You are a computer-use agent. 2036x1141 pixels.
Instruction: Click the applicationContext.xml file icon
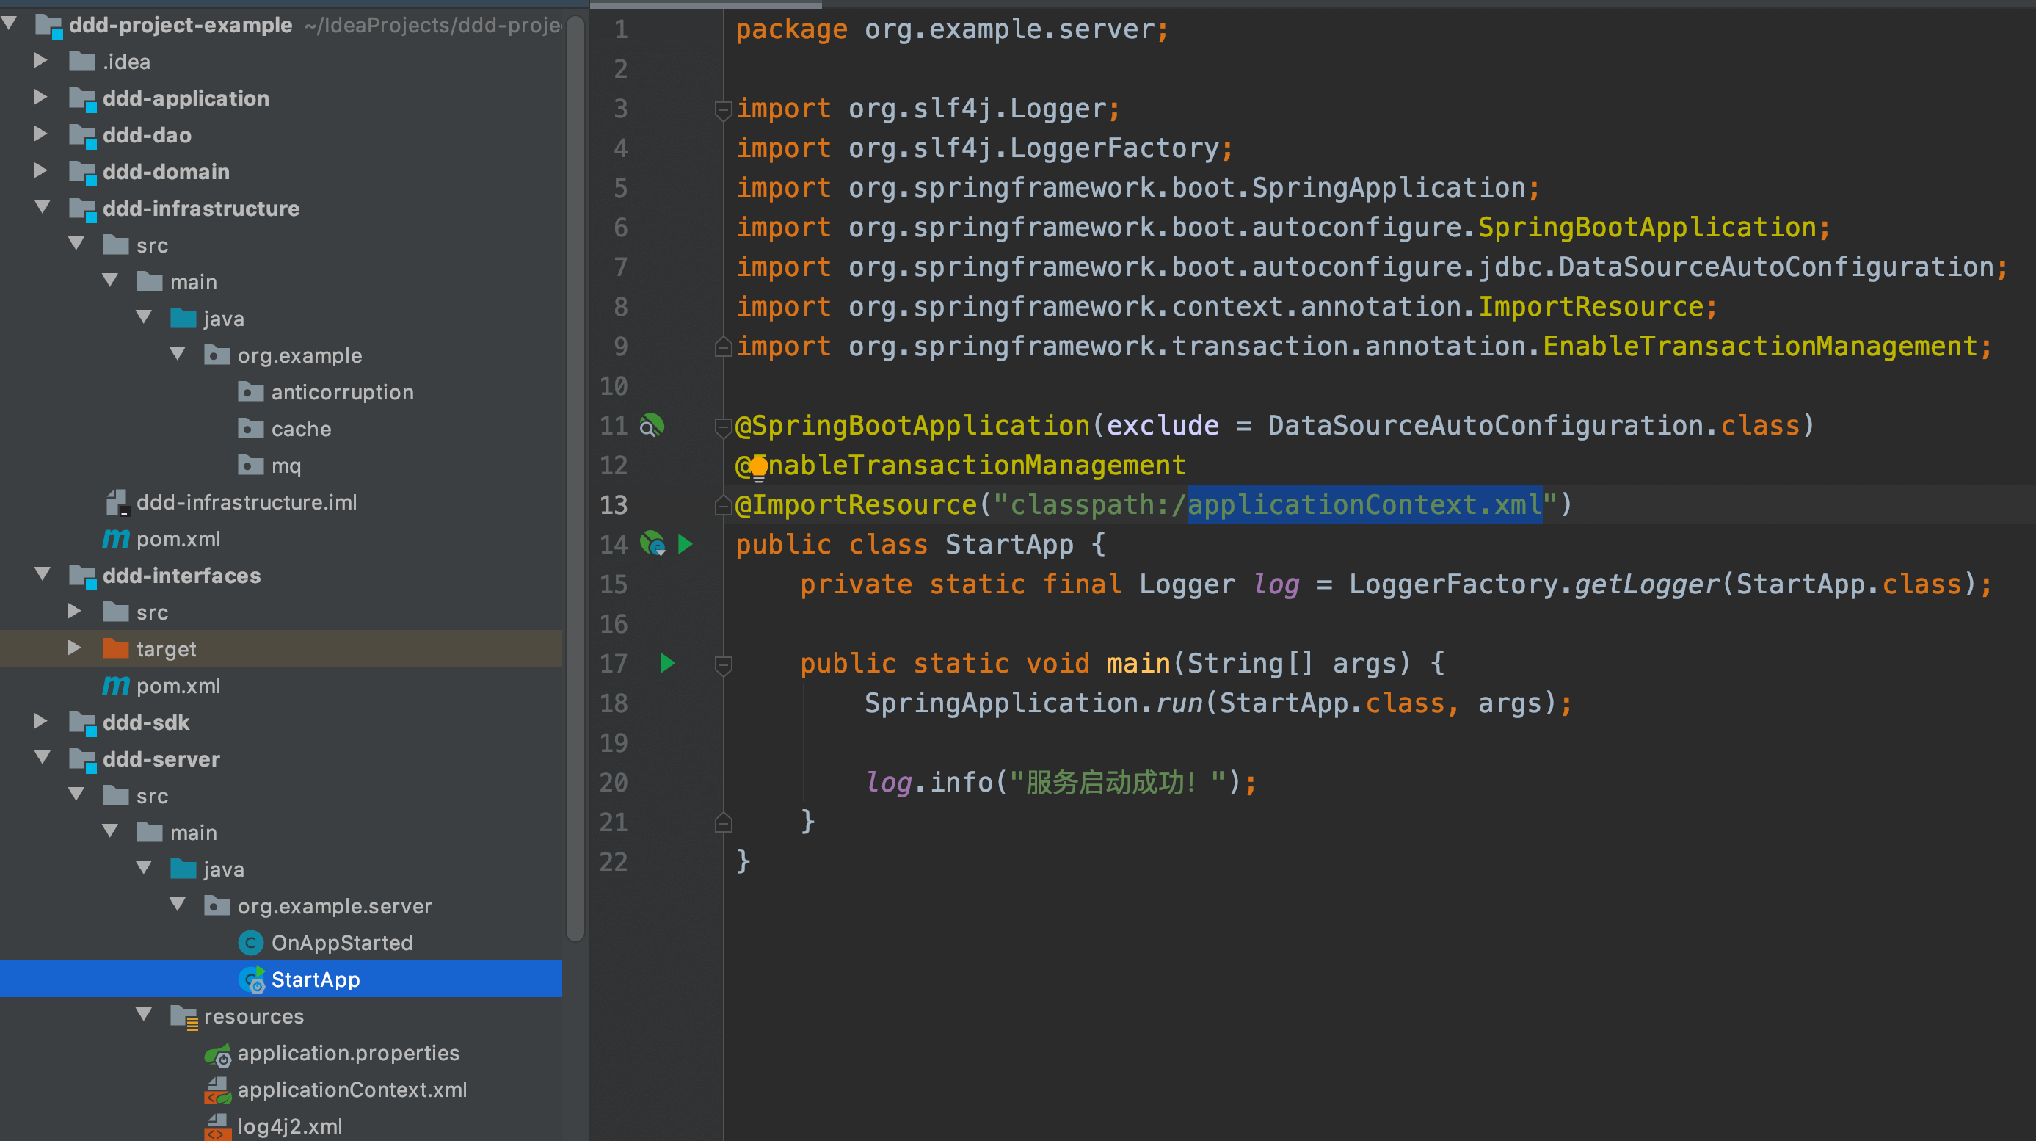point(217,1090)
